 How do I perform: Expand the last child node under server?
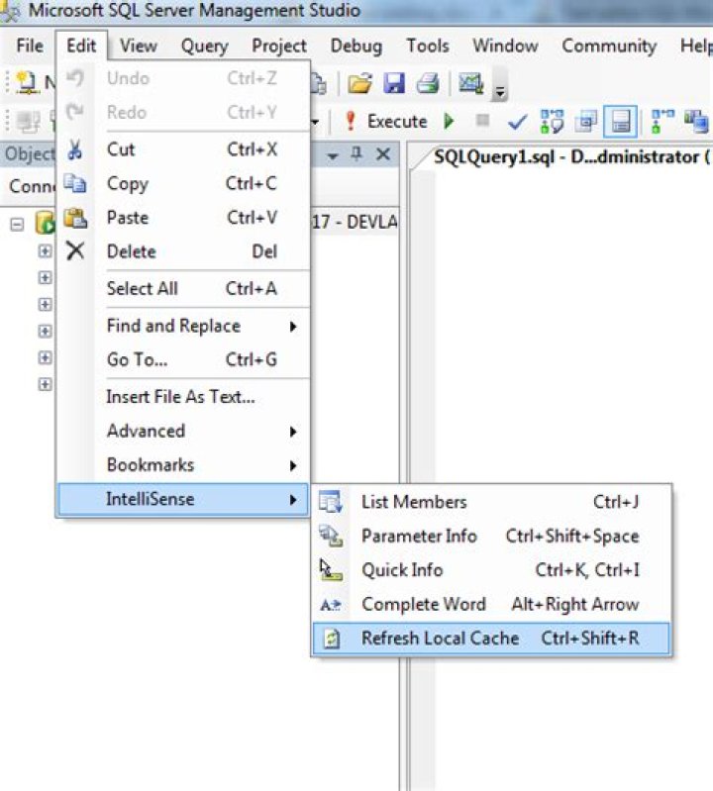(x=45, y=384)
